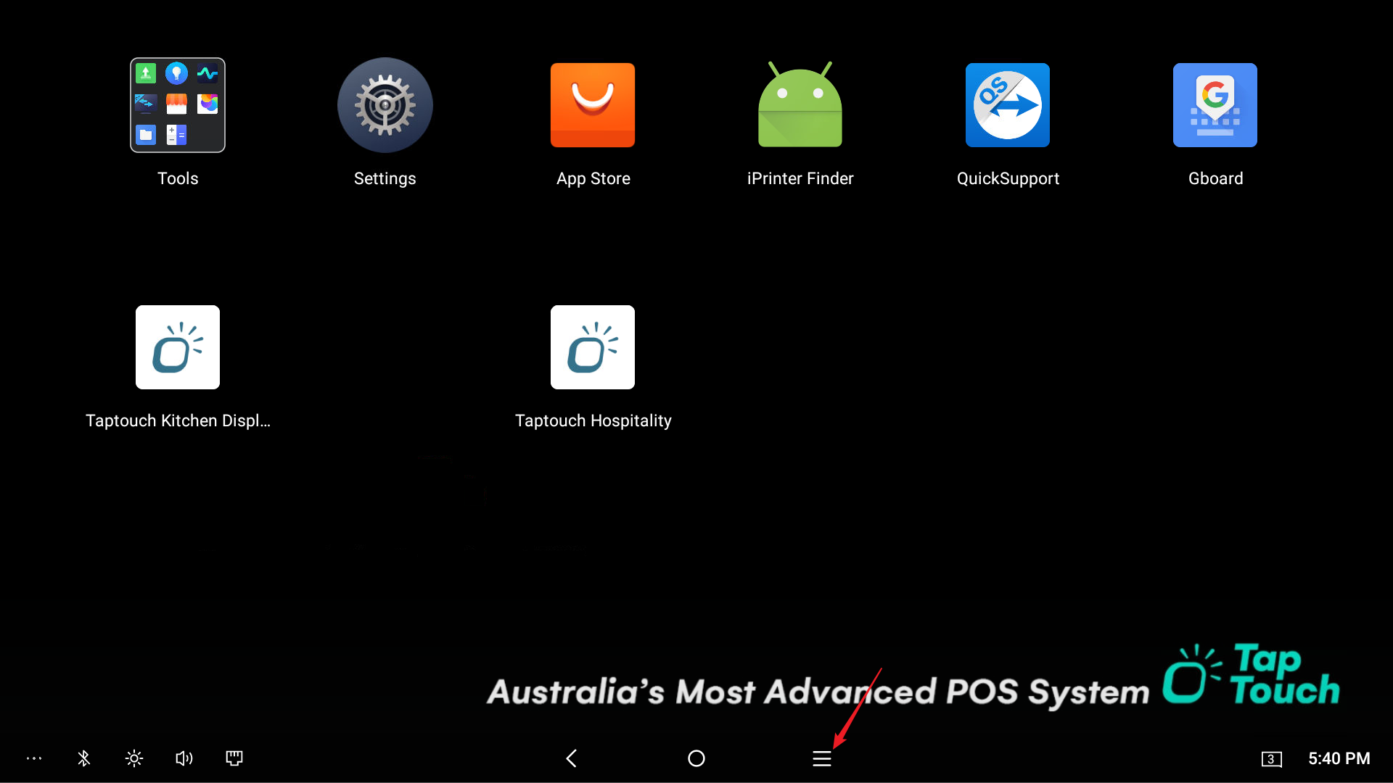1393x783 pixels.
Task: Open Taptouch Kitchen Display app
Action: tap(178, 347)
